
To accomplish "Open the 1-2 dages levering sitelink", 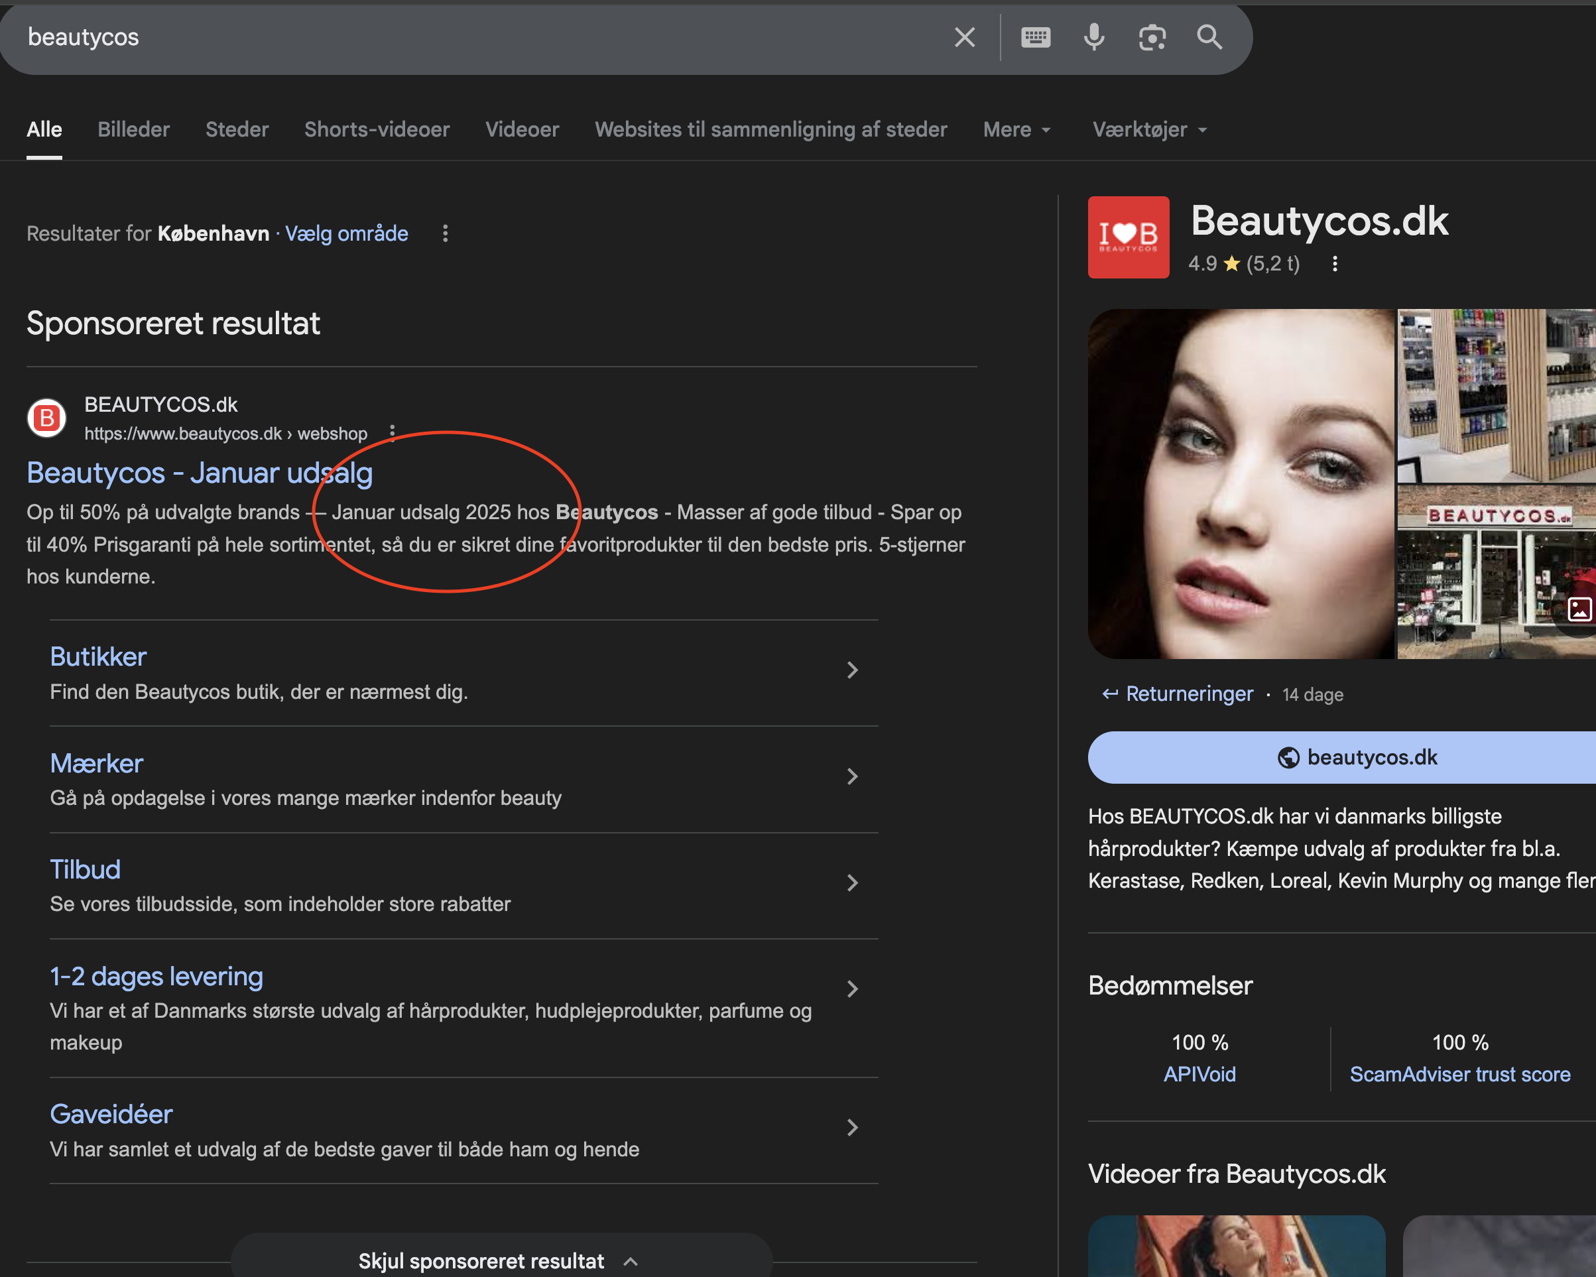I will click(156, 976).
